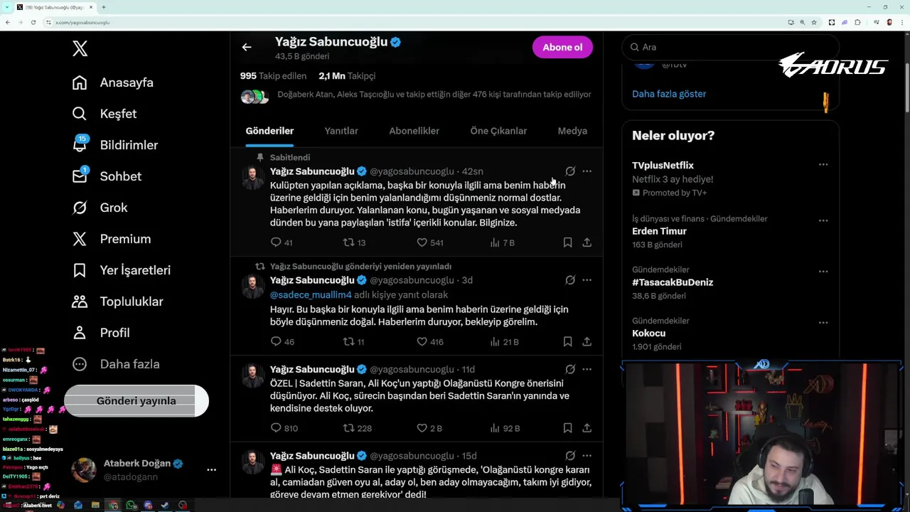Repost the pinned post showing 13 reposts

click(348, 242)
